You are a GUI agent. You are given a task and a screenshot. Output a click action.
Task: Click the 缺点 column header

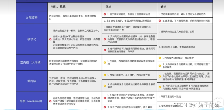(x=185, y=7)
